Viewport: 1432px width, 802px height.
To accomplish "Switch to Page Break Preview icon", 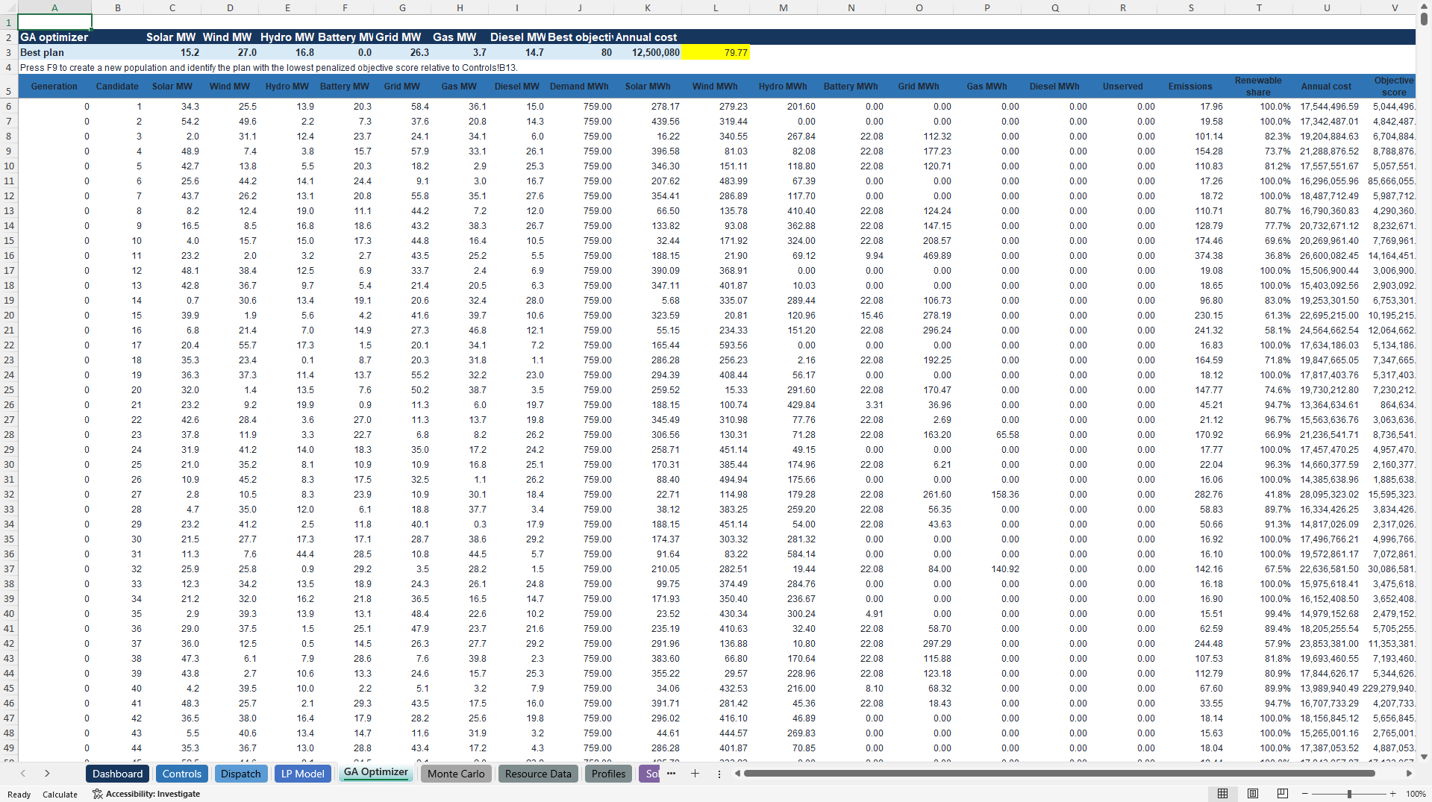I will pos(1283,794).
